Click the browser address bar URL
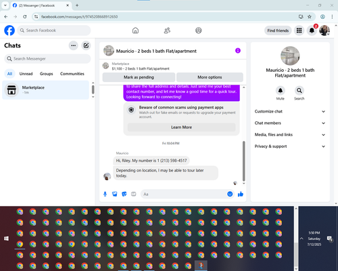The image size is (338, 271). pos(79,17)
